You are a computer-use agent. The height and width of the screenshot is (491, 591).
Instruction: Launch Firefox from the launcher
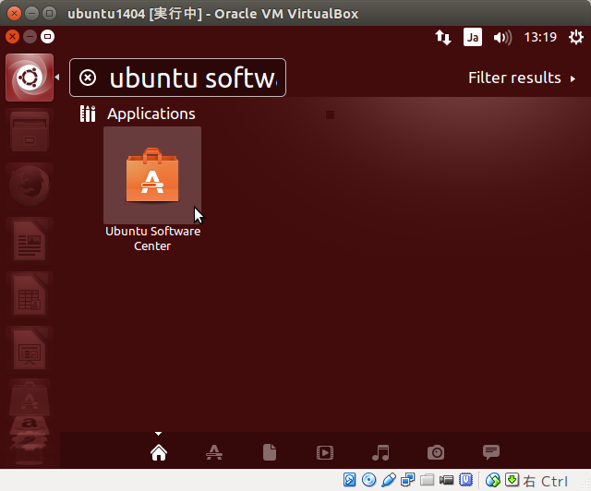point(30,186)
